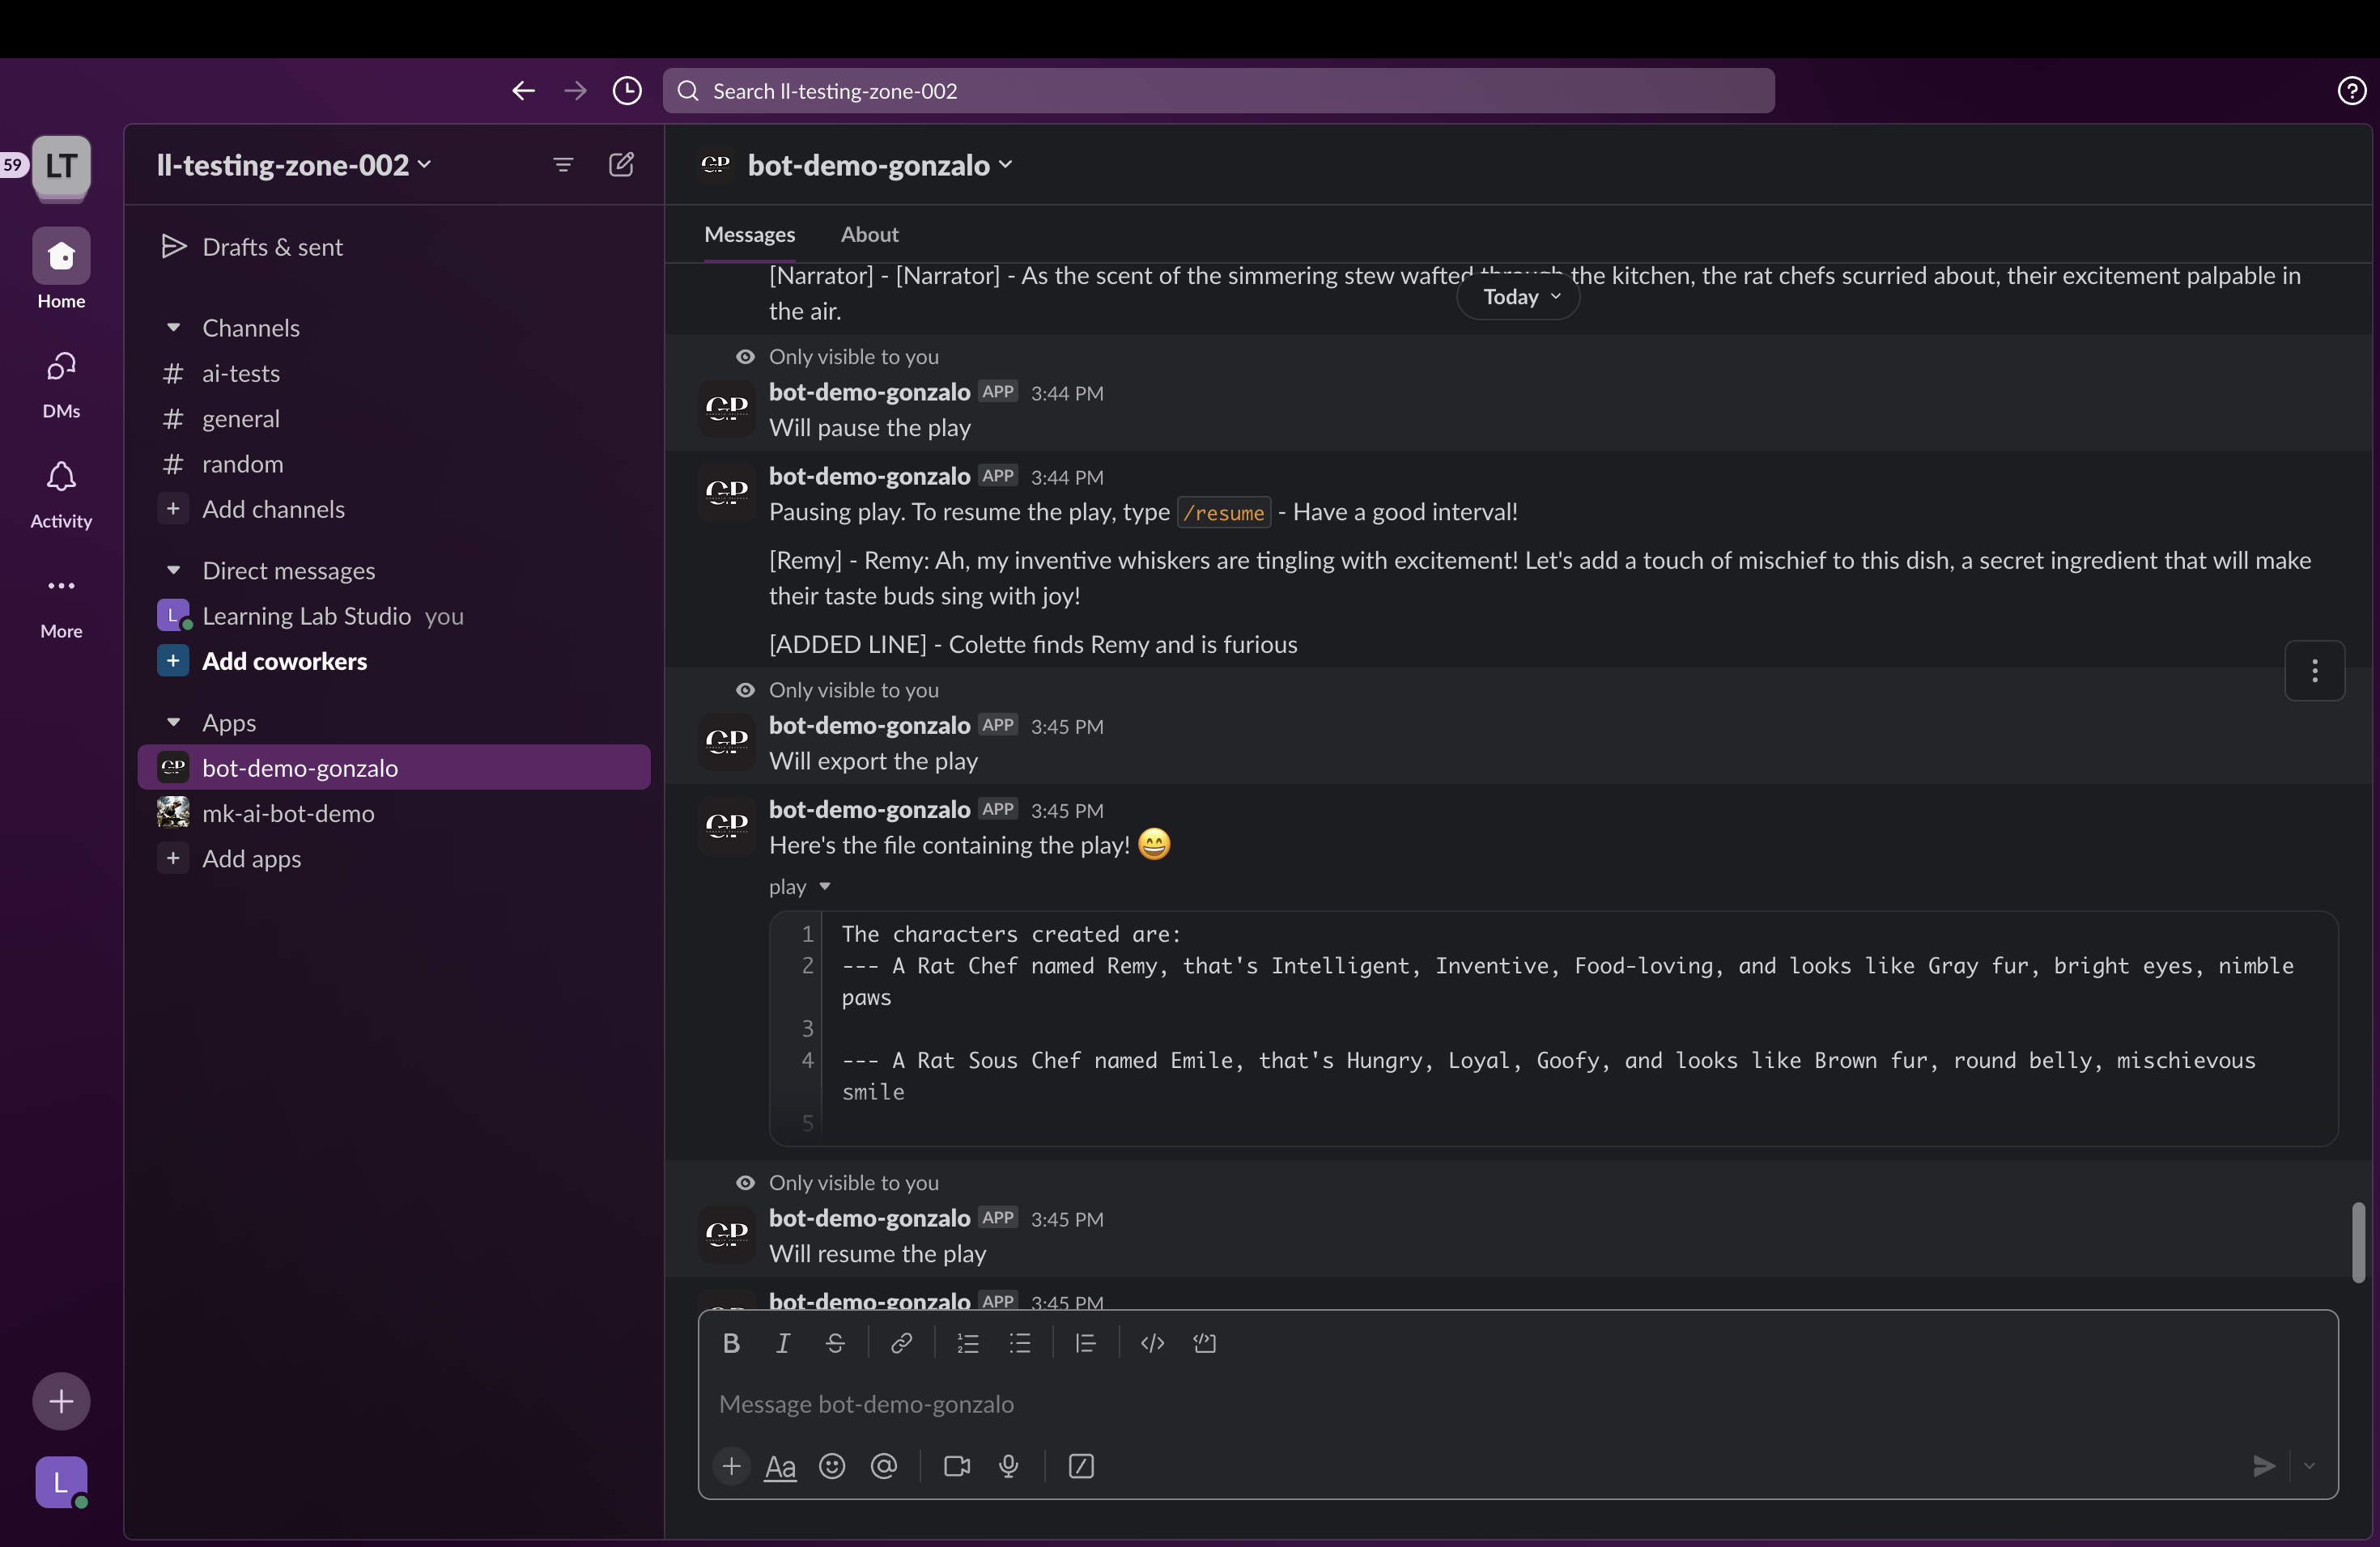
Task: Insert a link using link icon
Action: [x=901, y=1343]
